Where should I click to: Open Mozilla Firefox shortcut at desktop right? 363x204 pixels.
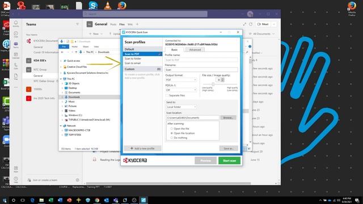pyautogui.click(x=352, y=8)
